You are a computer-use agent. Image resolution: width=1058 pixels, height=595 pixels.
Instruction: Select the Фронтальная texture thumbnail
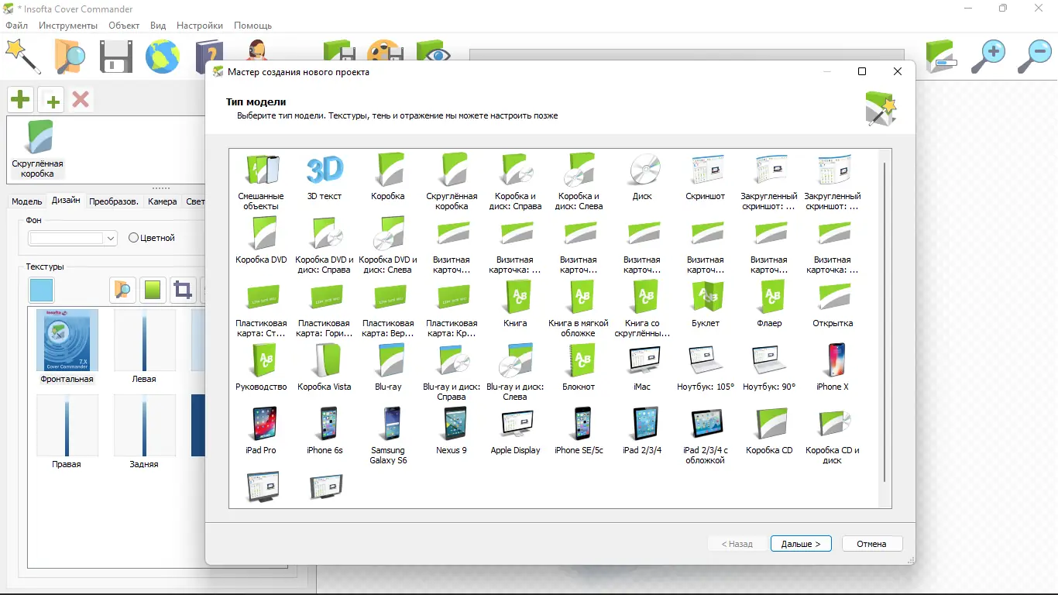click(x=67, y=346)
